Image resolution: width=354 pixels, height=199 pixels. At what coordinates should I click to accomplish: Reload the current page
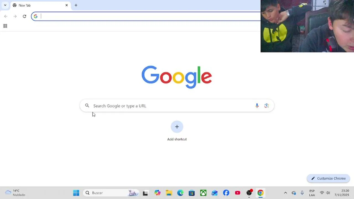(24, 16)
